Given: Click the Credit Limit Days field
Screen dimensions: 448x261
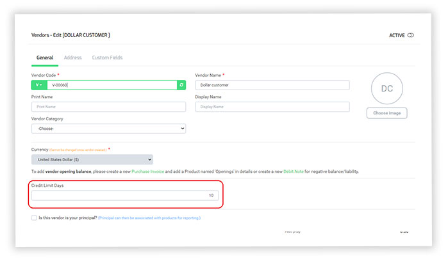Looking at the screenshot, I should click(x=124, y=195).
